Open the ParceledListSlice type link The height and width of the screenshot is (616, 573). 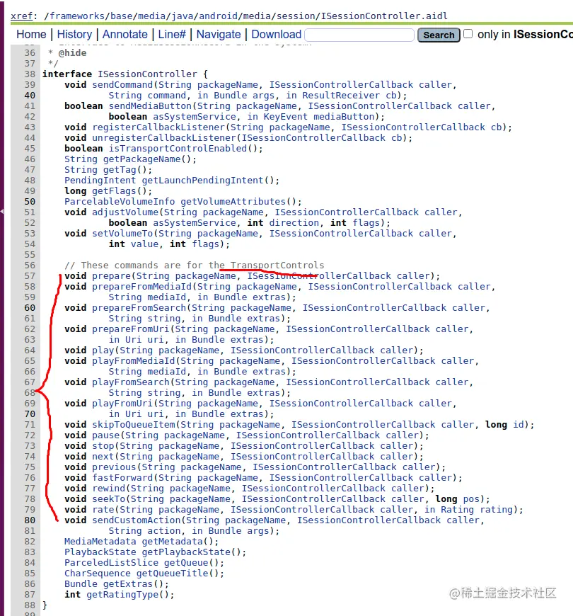(x=112, y=561)
